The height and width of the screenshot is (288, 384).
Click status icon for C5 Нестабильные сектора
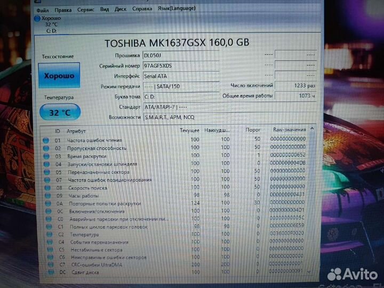click(48, 249)
